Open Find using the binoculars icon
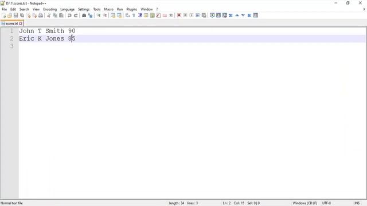This screenshot has height=206, width=367. pos(84,15)
